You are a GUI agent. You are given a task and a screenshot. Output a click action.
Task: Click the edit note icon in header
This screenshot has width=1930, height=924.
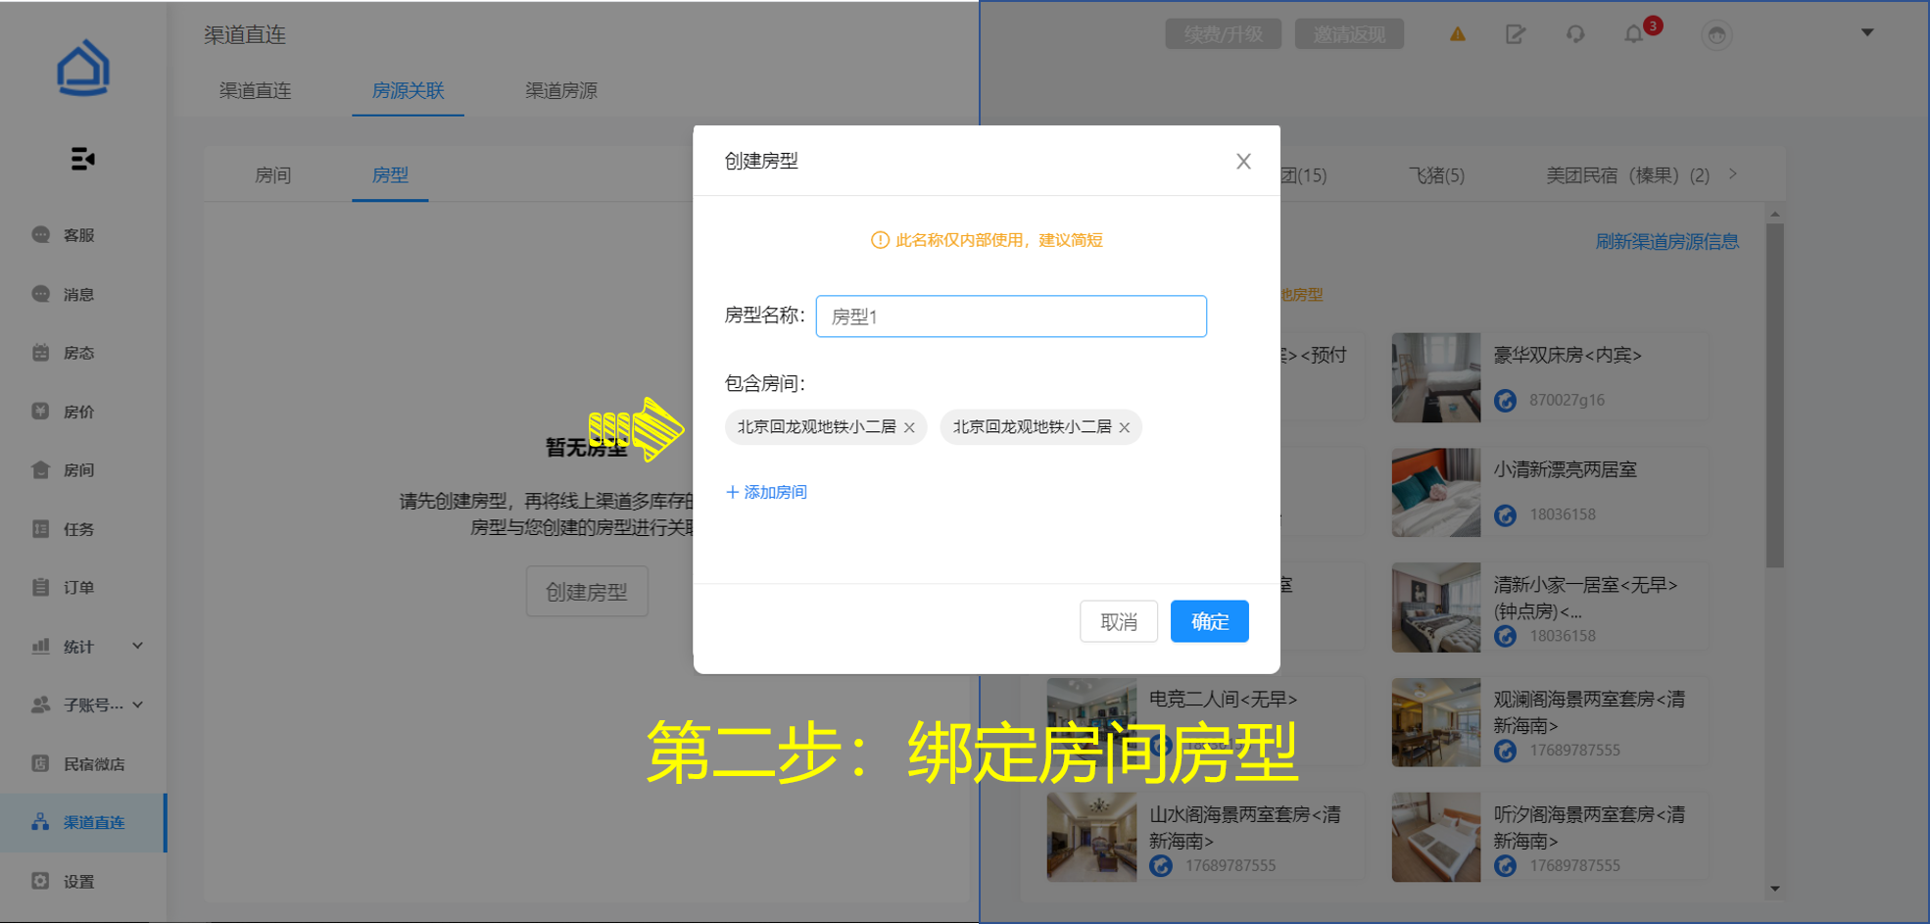1516,34
